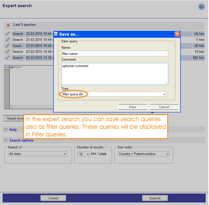Open the Help link
The image size is (209, 205).
click(x=13, y=130)
